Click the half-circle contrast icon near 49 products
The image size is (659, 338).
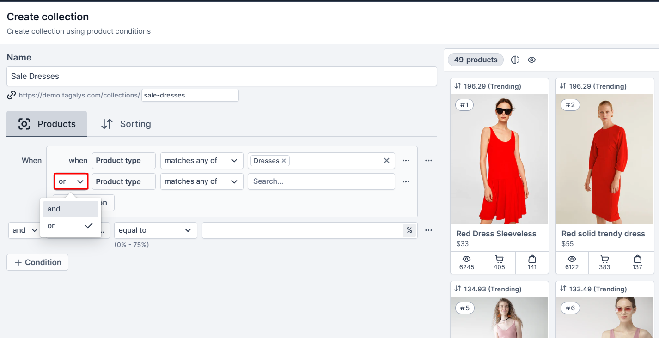(515, 60)
